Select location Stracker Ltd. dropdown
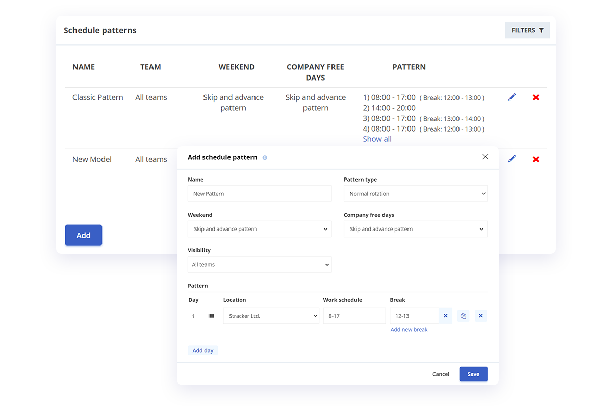Image resolution: width=612 pixels, height=408 pixels. coord(271,316)
